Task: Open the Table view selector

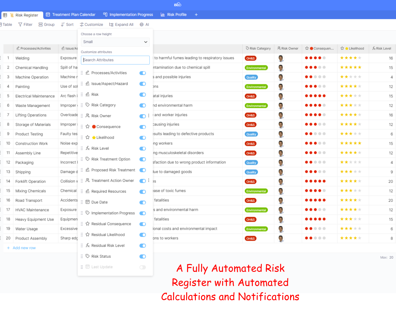Action: coord(6,25)
